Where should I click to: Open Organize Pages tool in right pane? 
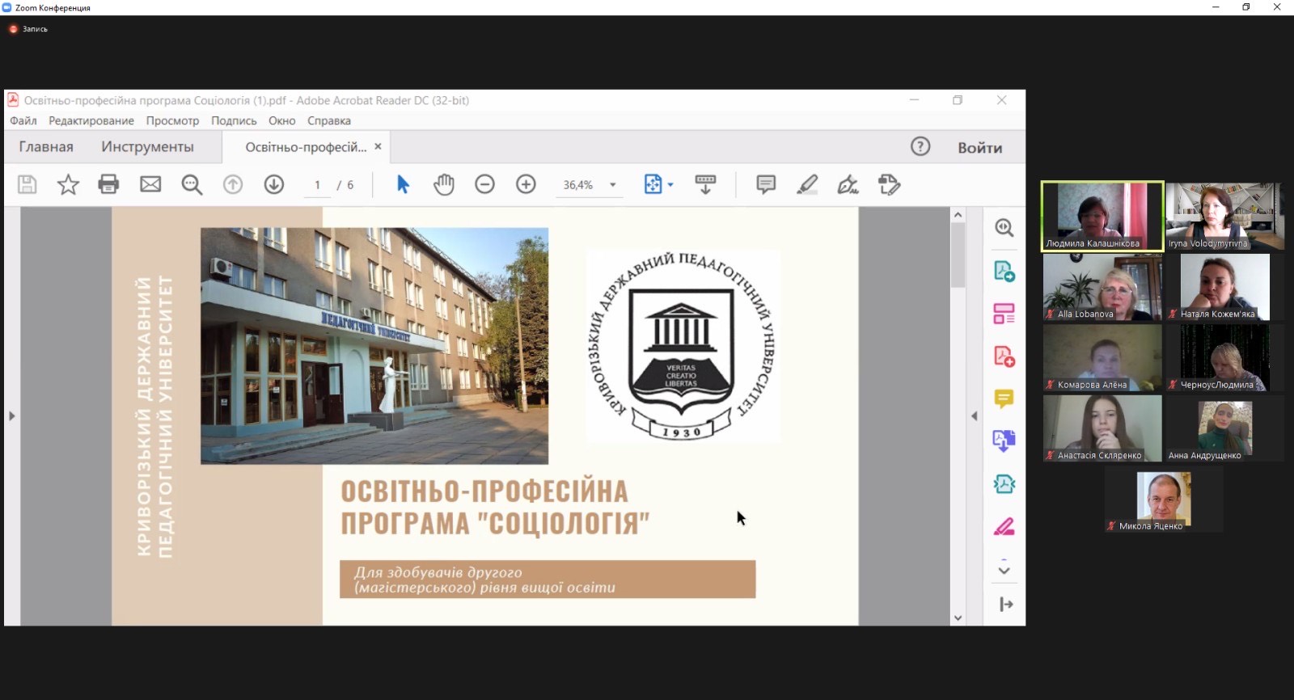click(x=1004, y=314)
